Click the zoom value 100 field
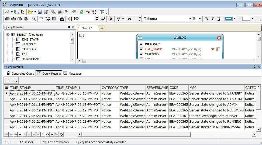Viewport: 262px width, 145px height. 84,19
